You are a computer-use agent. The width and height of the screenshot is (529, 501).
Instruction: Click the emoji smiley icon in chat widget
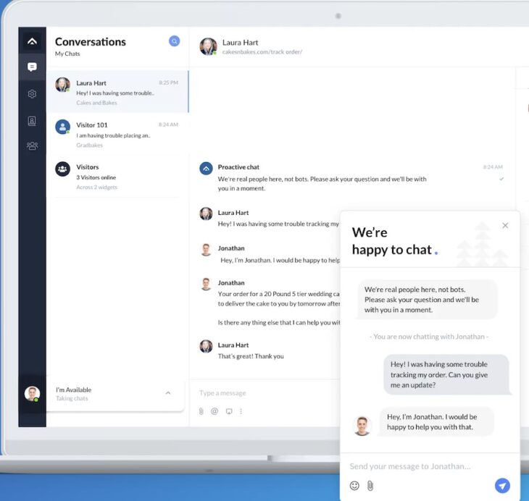click(354, 486)
